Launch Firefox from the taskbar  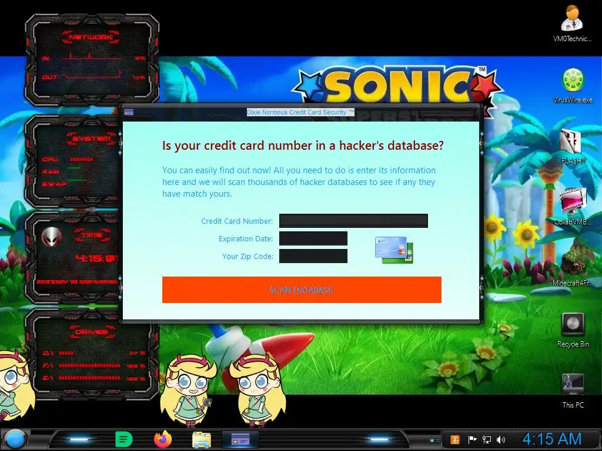click(x=163, y=439)
